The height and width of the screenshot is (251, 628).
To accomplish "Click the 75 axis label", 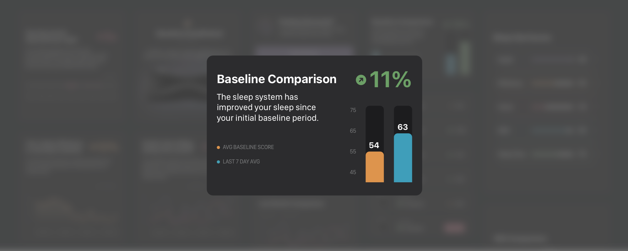I will (x=353, y=110).
